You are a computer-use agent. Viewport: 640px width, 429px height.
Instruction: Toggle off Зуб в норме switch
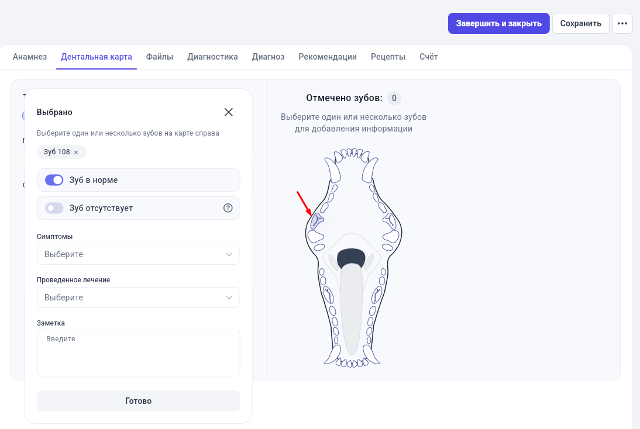pos(54,180)
